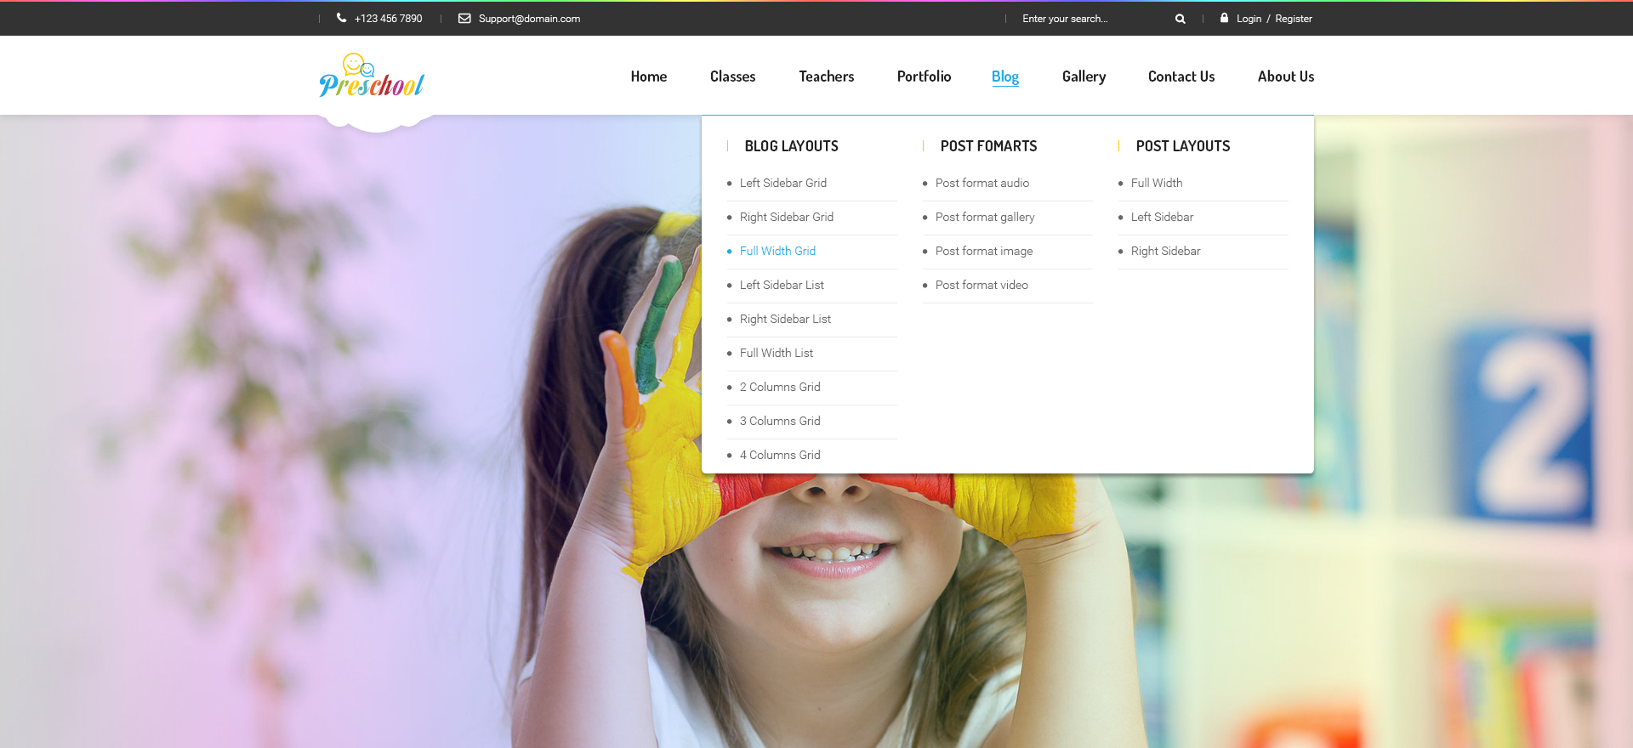Open Right Sidebar post layout
The height and width of the screenshot is (748, 1633).
[1165, 251]
